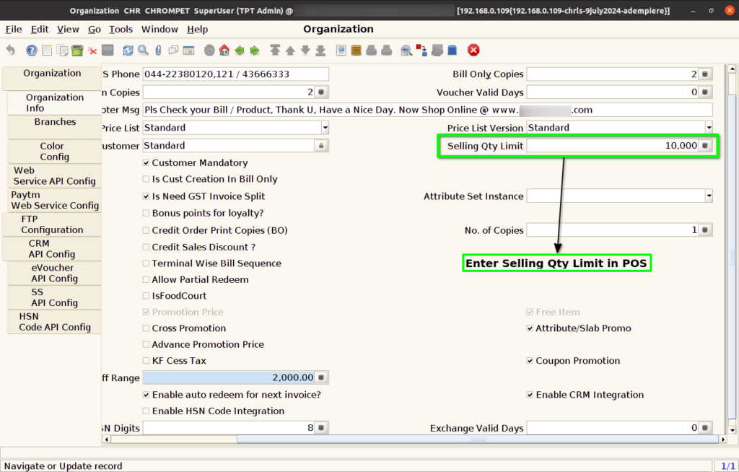Click the Print preview icon

pyautogui.click(x=372, y=50)
